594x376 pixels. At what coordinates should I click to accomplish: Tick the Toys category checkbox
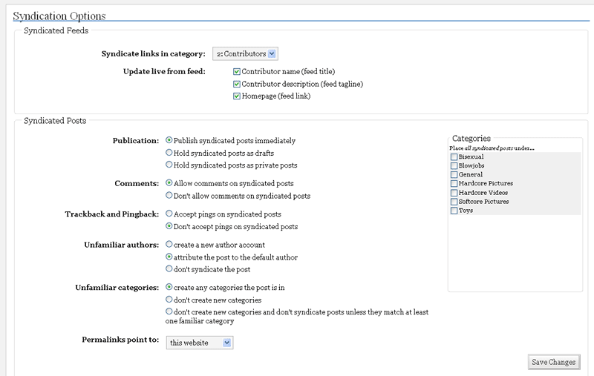(454, 211)
